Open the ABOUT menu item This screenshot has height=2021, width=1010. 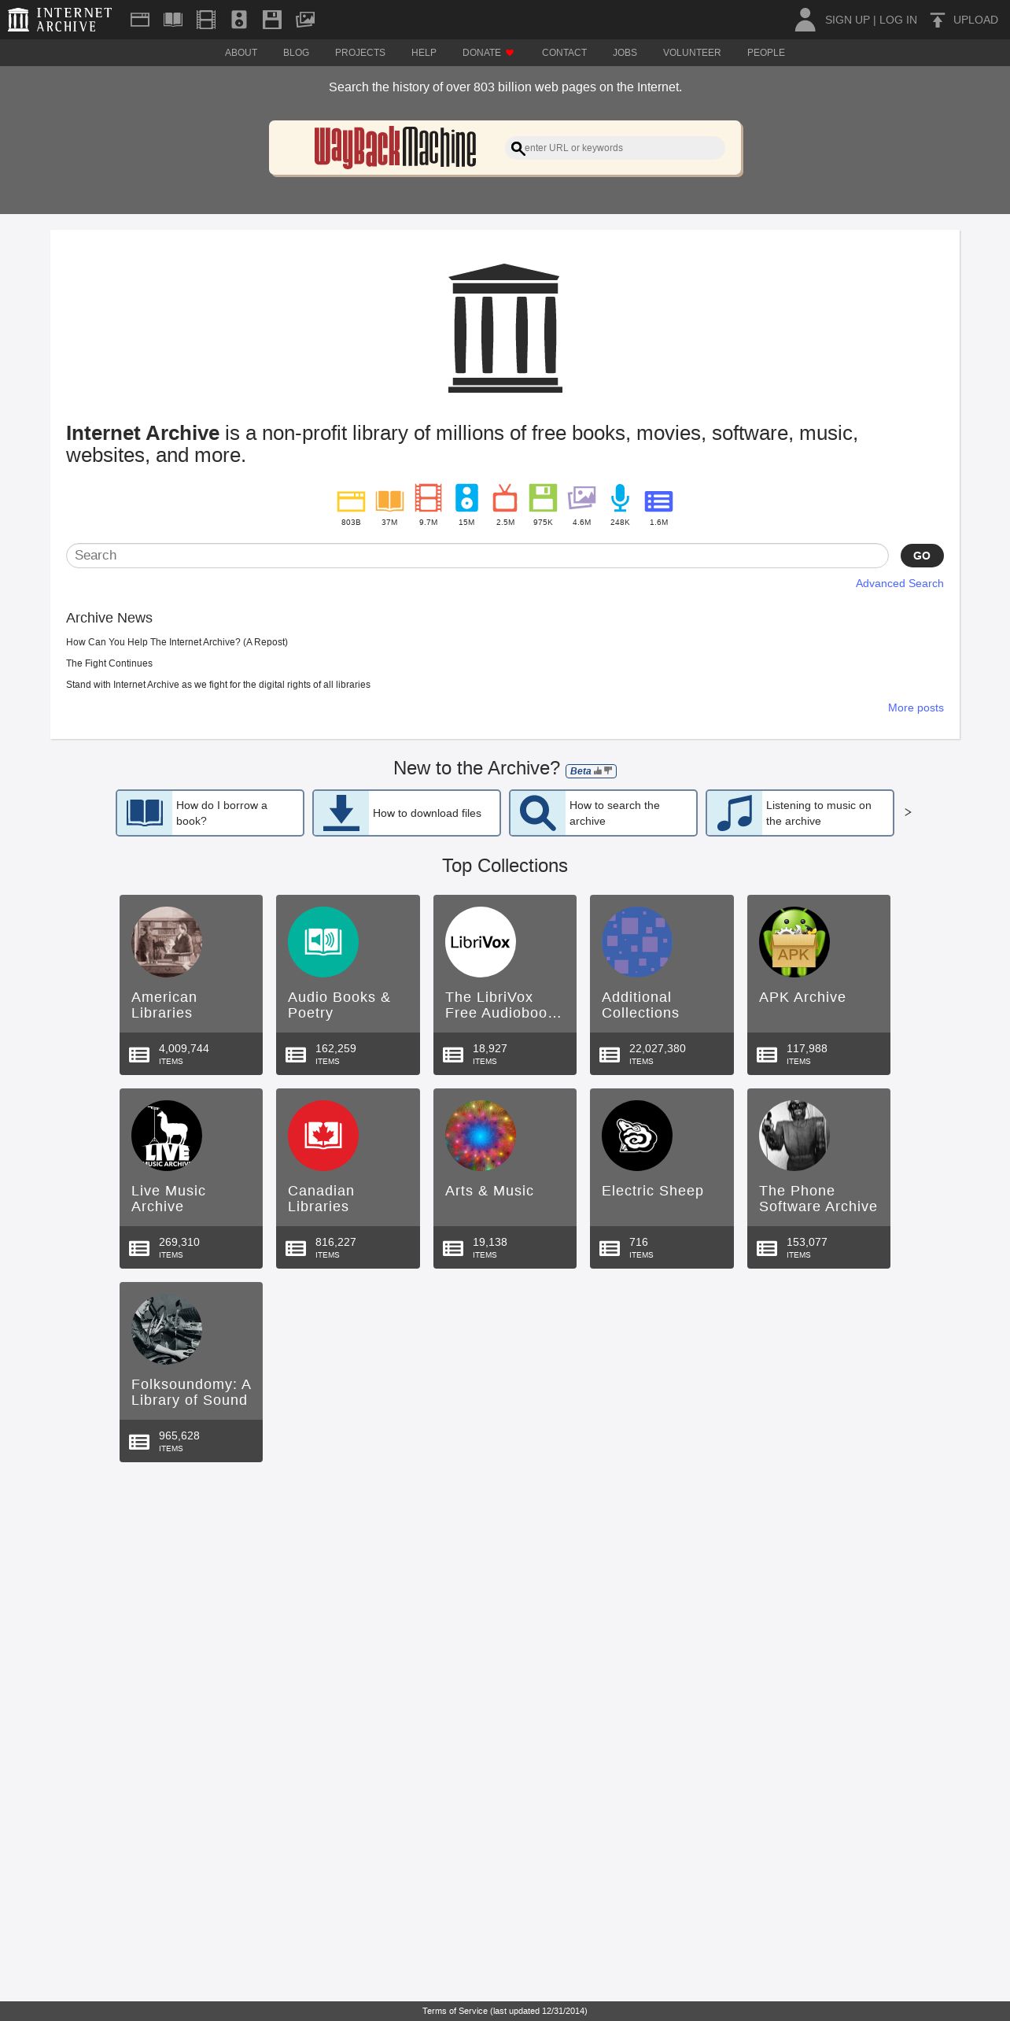pyautogui.click(x=241, y=53)
